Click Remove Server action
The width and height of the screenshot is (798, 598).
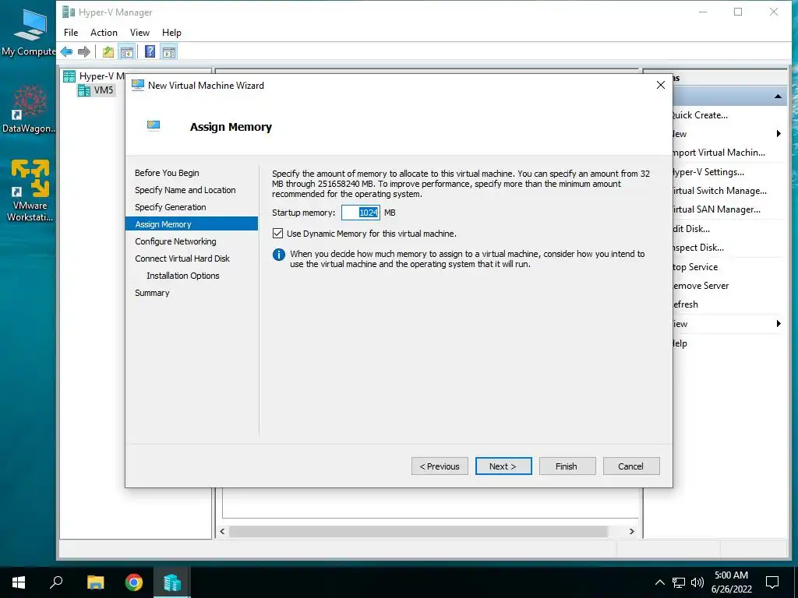click(701, 286)
